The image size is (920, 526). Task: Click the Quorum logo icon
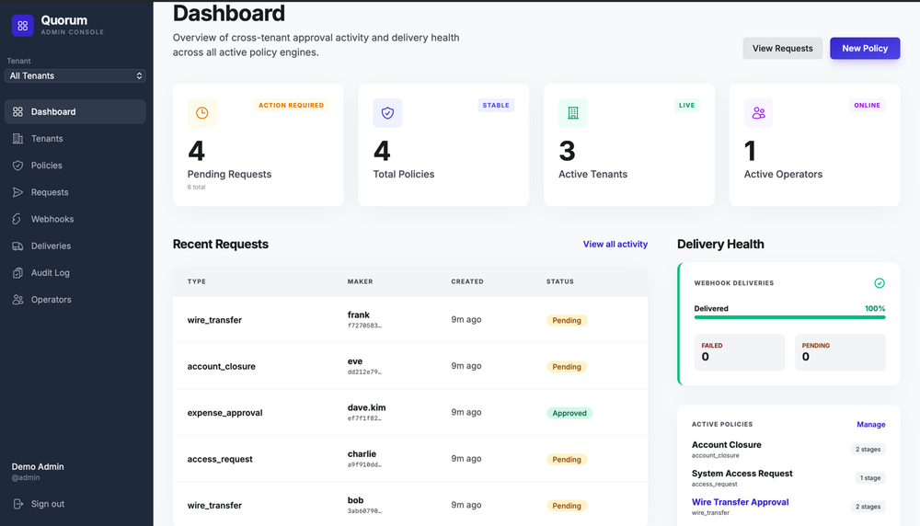23,26
